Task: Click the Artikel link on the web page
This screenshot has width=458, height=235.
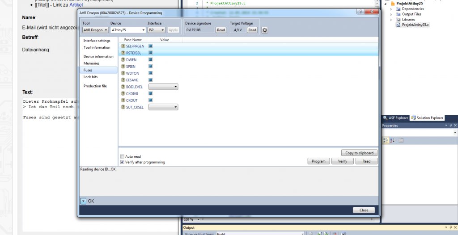Action: click(76, 5)
